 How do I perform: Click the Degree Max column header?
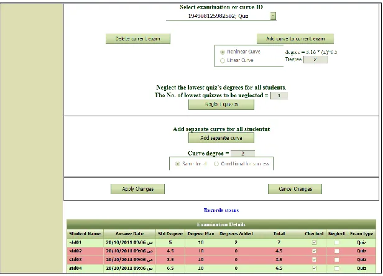(201, 234)
